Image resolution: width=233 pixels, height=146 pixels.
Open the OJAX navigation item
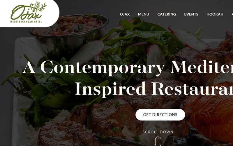[125, 14]
